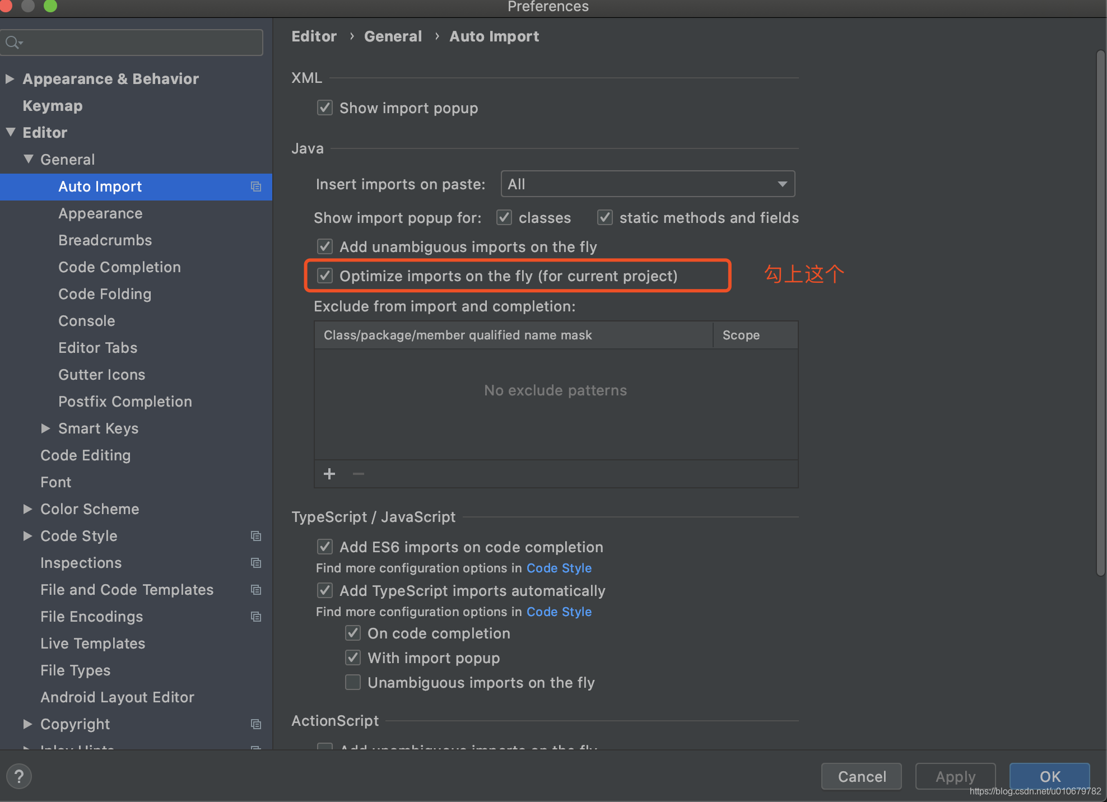The width and height of the screenshot is (1107, 802).
Task: Click the project-level icon beside Inspections
Action: tap(256, 563)
